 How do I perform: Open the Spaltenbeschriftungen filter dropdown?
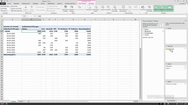tap(40, 27)
